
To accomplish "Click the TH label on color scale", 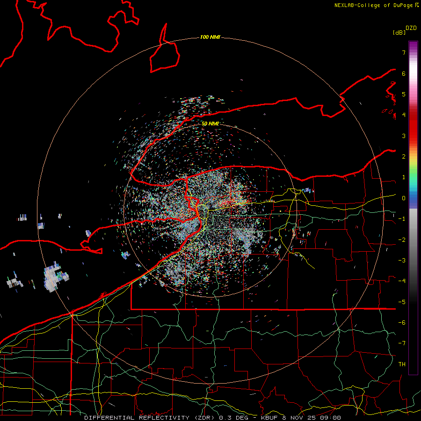I will [402, 364].
